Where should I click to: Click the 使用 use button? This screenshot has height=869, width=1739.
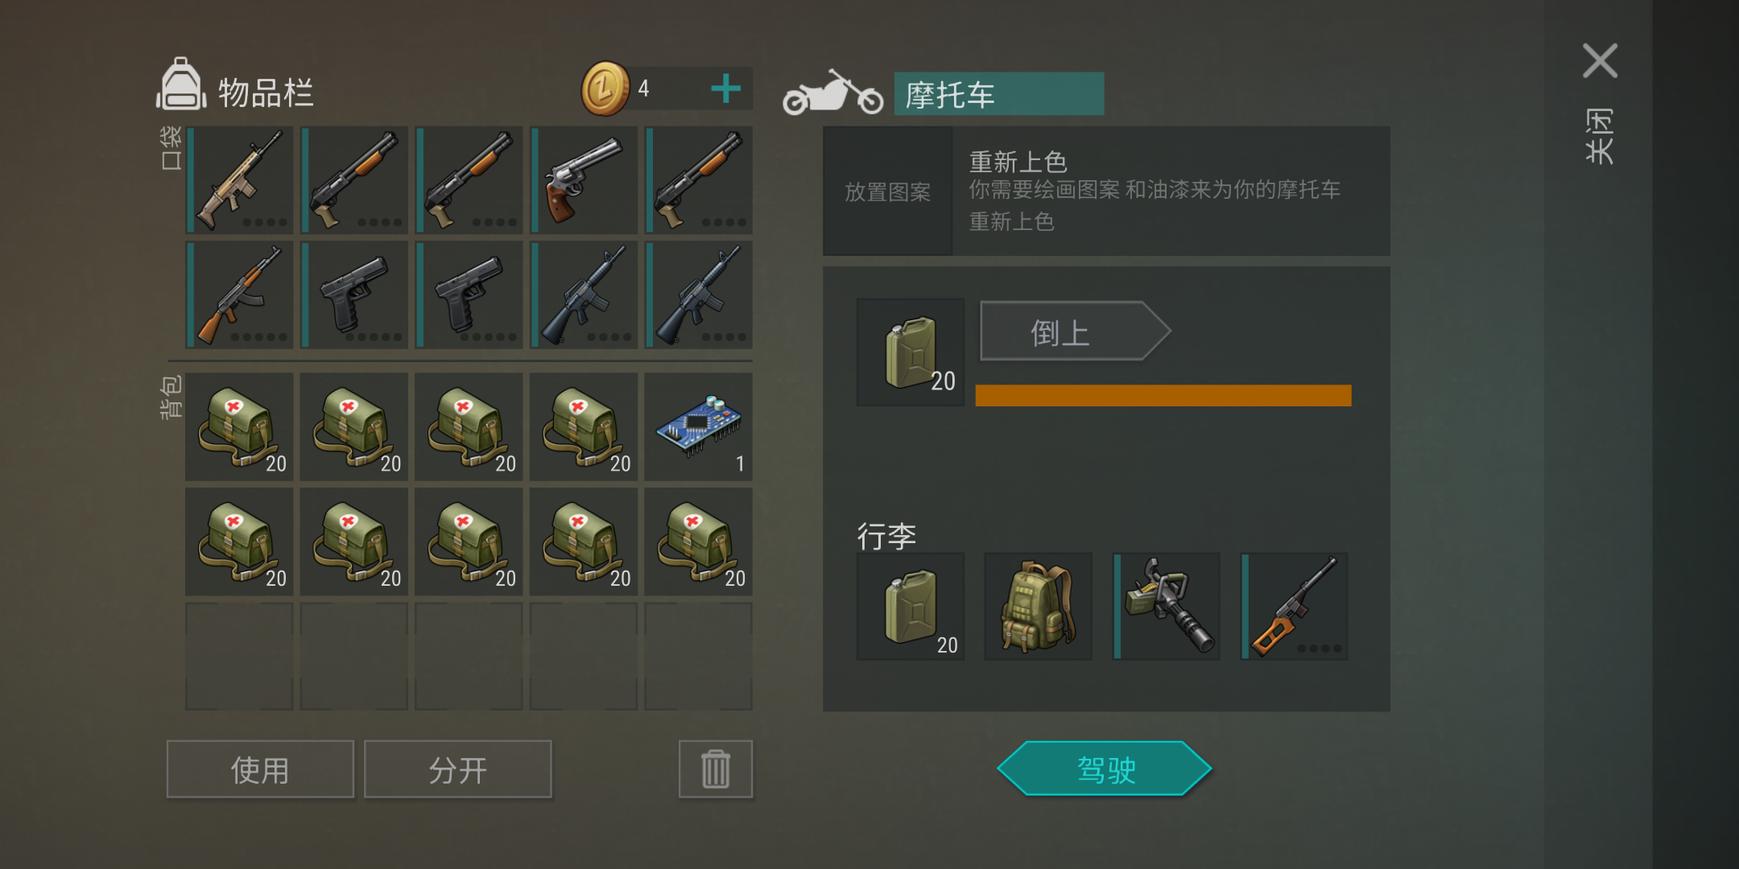pyautogui.click(x=260, y=769)
